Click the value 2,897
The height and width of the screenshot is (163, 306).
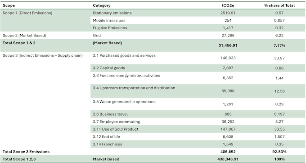(228, 68)
